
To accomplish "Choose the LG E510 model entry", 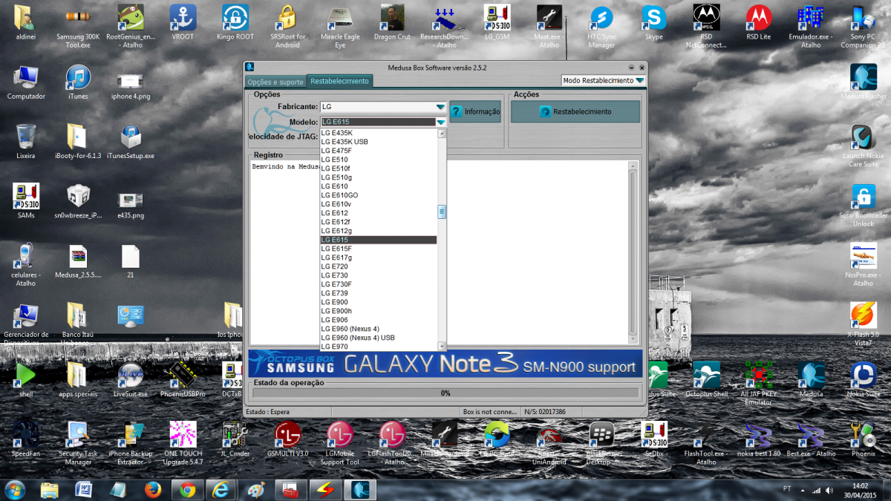I will point(379,160).
